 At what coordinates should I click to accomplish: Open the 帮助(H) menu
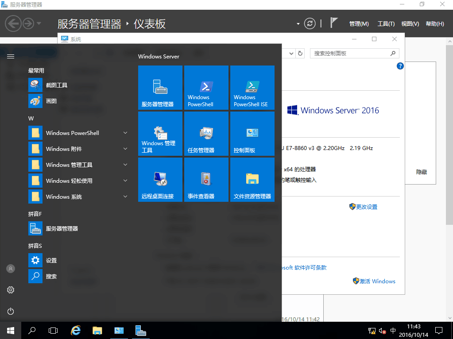pyautogui.click(x=435, y=24)
